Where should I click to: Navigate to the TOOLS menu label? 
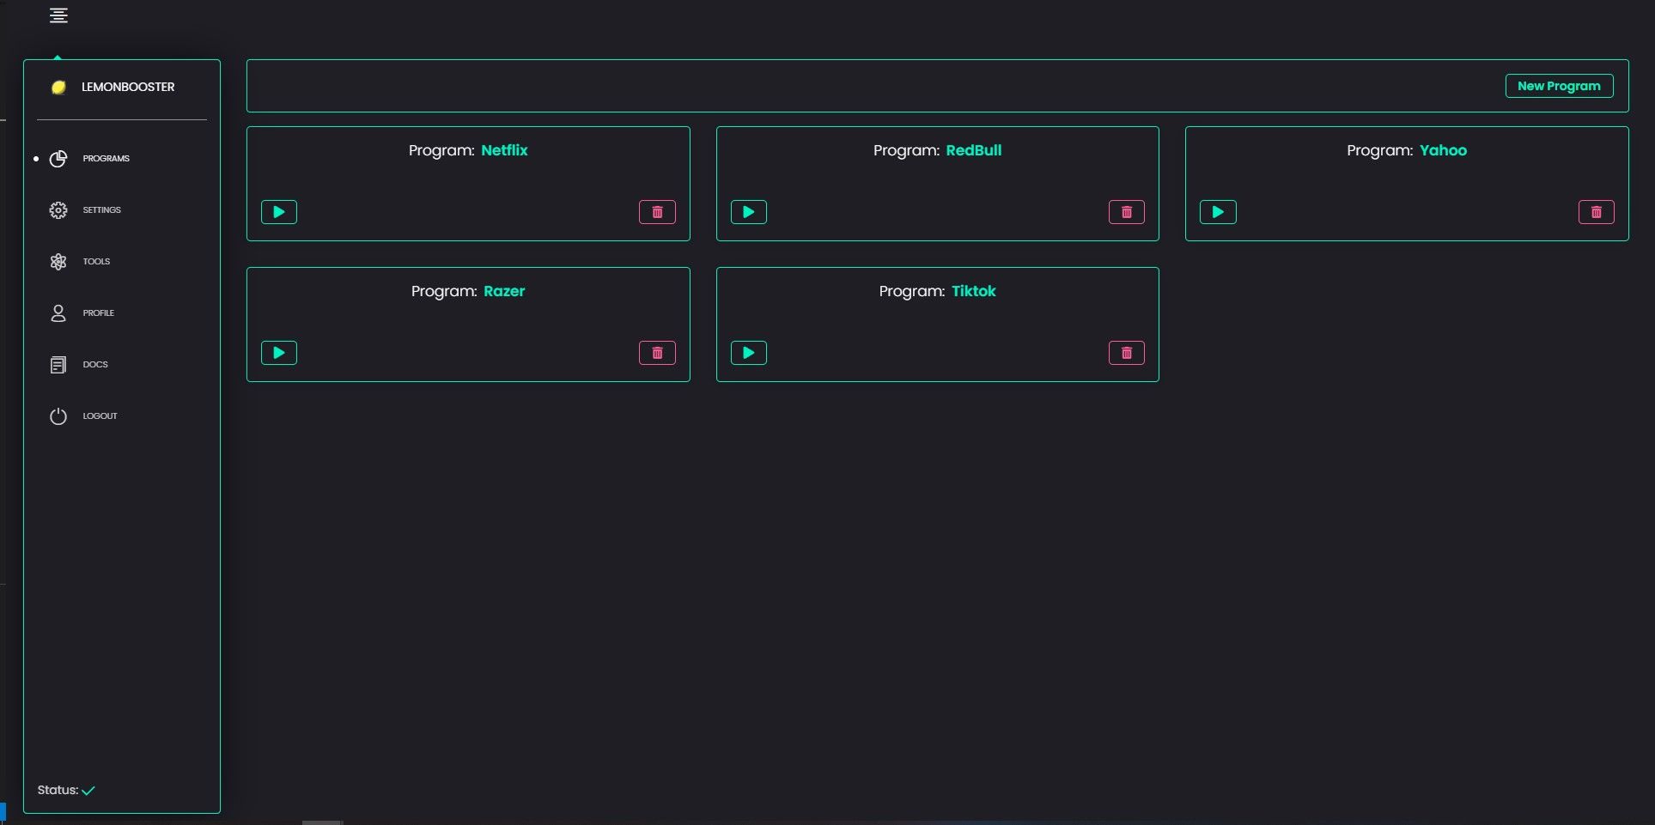pos(97,262)
